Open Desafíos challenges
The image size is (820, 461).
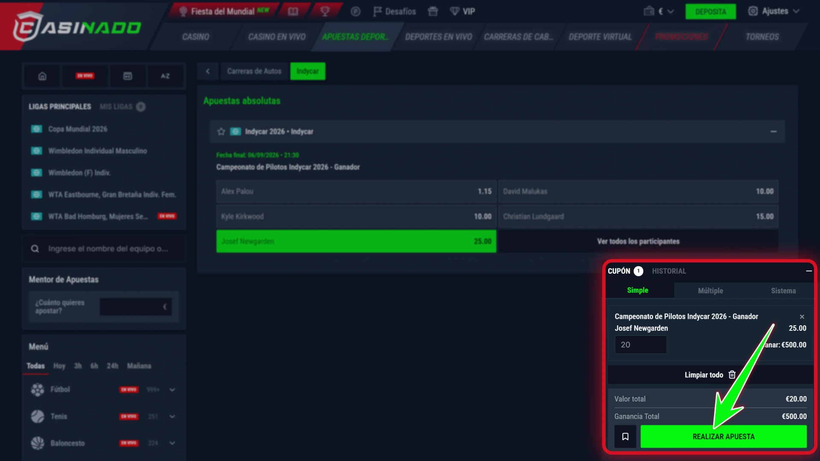394,12
